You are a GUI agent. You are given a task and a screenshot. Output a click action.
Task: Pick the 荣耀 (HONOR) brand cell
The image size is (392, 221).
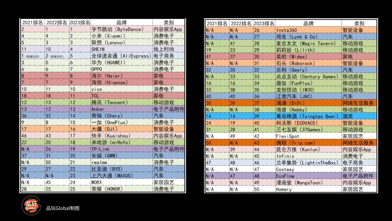122,189
